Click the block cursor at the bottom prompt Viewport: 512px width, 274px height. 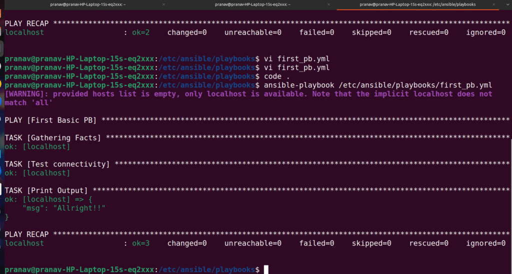coord(266,269)
